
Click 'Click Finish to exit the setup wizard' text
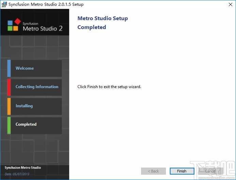point(109,87)
